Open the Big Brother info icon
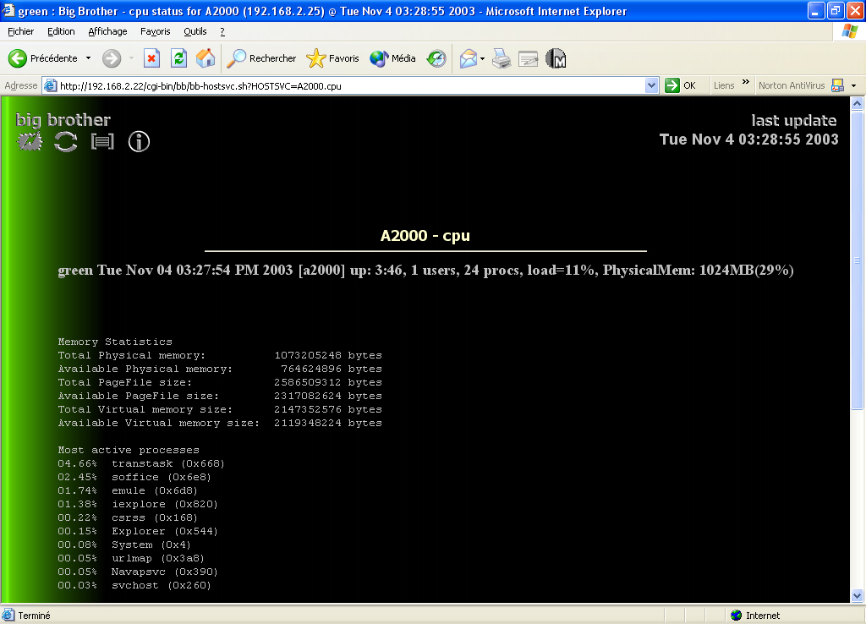This screenshot has height=624, width=866. point(139,142)
